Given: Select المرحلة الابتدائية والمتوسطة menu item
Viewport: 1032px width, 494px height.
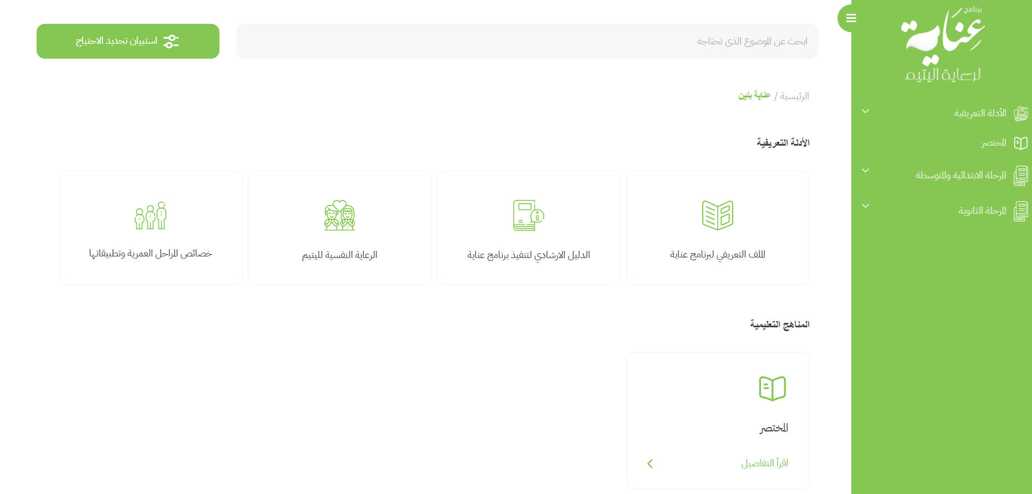Looking at the screenshot, I should coord(961,175).
